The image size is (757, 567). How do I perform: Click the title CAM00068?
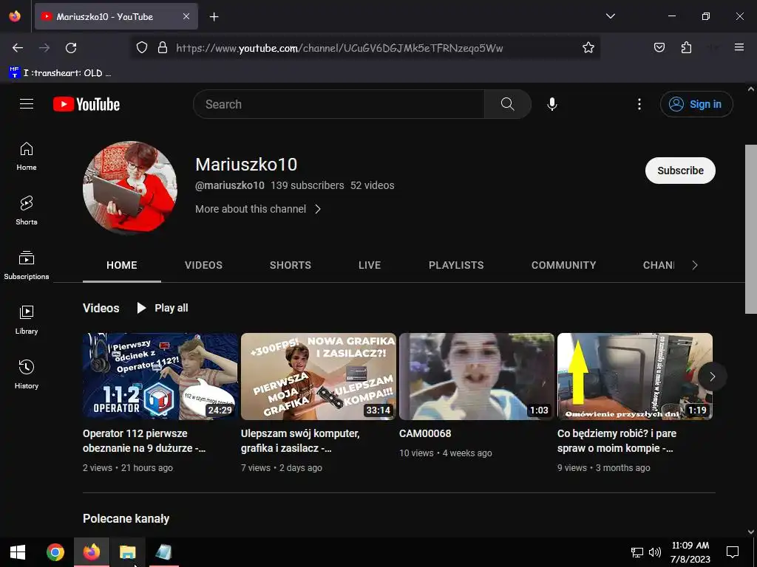[x=425, y=433]
